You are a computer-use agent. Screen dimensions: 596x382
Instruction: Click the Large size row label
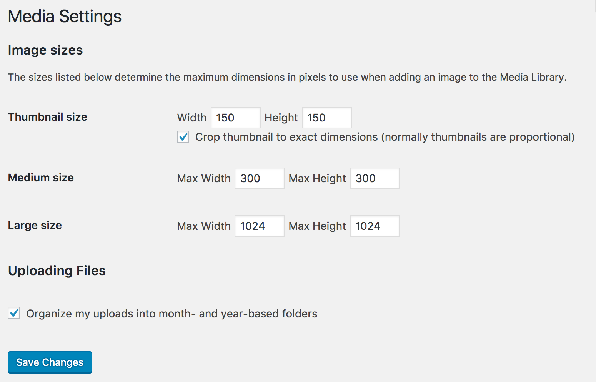click(x=35, y=225)
